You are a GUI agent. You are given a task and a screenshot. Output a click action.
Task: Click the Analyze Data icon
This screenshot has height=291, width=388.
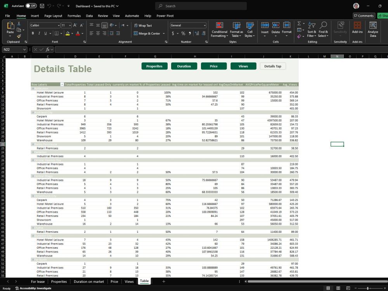373,29
